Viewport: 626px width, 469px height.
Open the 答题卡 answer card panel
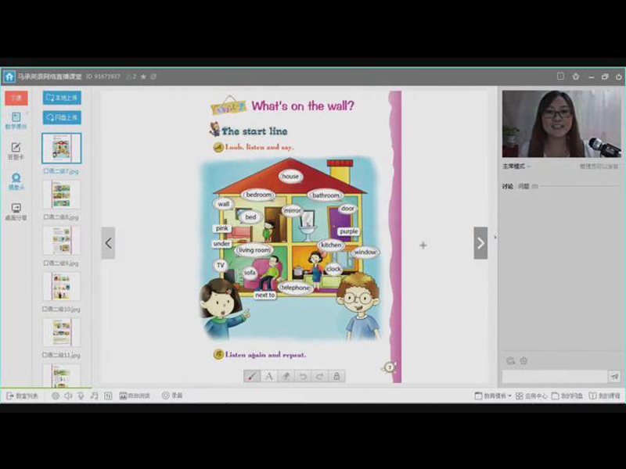pos(16,150)
